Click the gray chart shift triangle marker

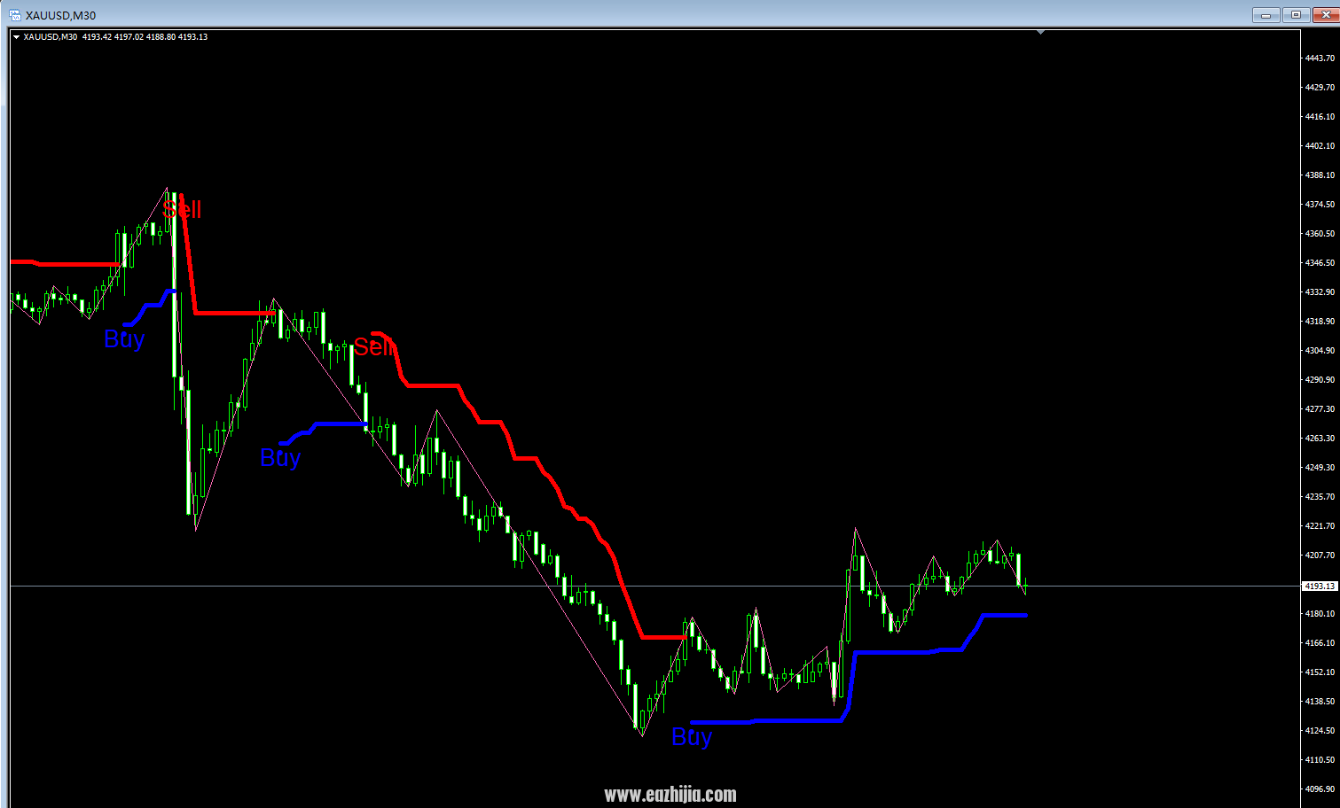click(x=1040, y=32)
